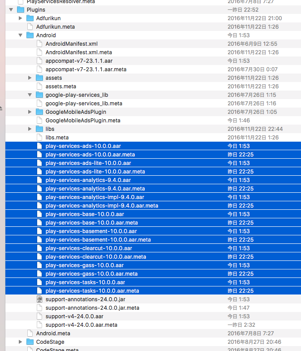Screen dimensions: 301x351
Task: Click the CodeStage folder icon
Action: 30,342
